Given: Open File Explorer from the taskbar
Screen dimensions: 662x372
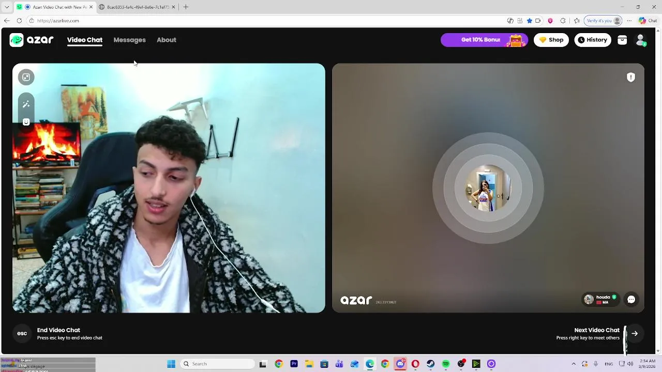Looking at the screenshot, I should [309, 364].
